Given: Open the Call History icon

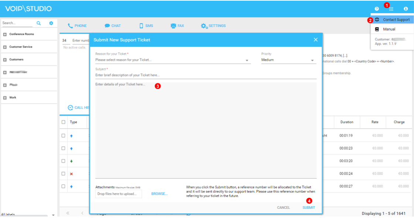Looking at the screenshot, I should point(70,108).
